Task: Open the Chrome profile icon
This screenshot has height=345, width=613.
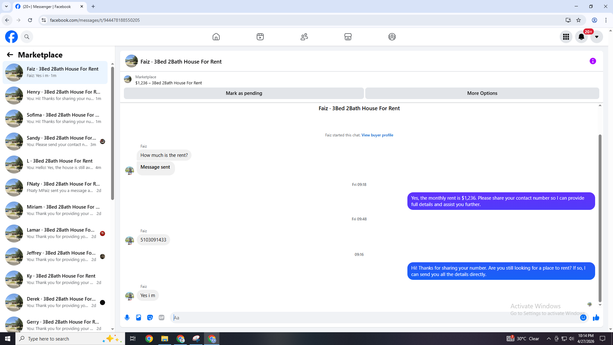Action: [x=594, y=20]
